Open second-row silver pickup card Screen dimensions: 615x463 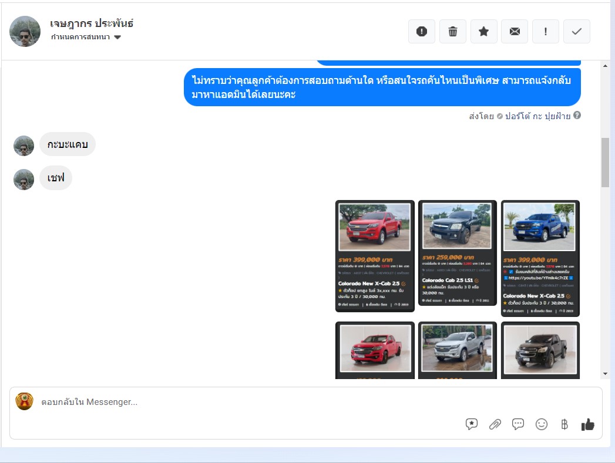click(458, 350)
